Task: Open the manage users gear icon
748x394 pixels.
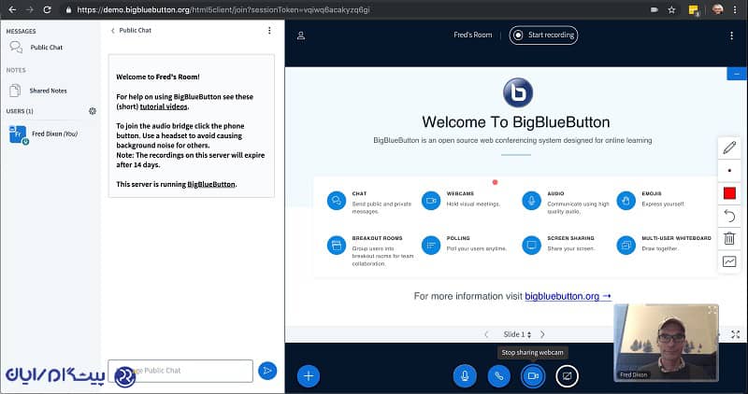Action: tap(93, 111)
